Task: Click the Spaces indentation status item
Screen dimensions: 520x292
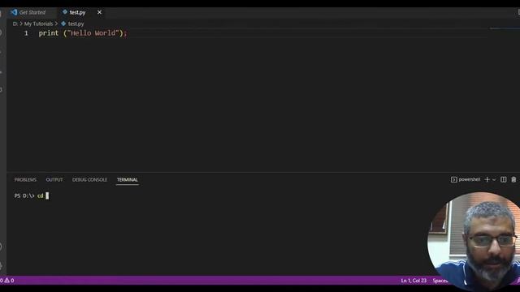Action: [440, 281]
